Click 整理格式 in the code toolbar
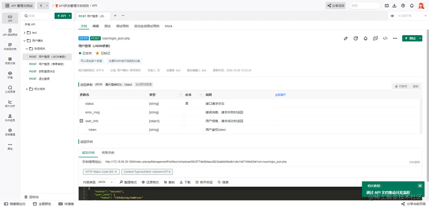The width and height of the screenshot is (429, 207). point(128,182)
